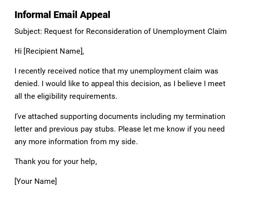The width and height of the screenshot is (253, 204).
Task: Click the [Your Name] placeholder
Action: click(x=35, y=181)
